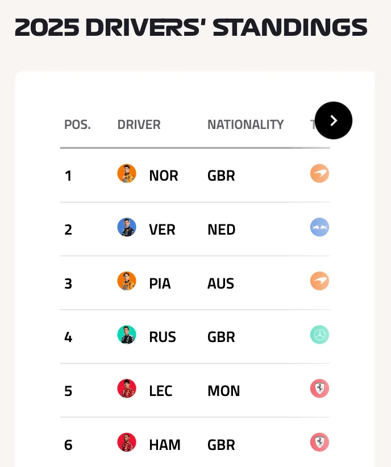This screenshot has height=467, width=391.
Task: Click McLaren logo in Piastri row
Action: 319,281
